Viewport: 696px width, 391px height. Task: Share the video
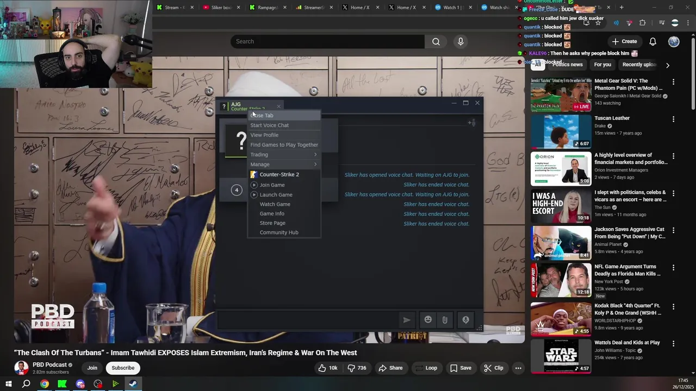click(x=390, y=368)
